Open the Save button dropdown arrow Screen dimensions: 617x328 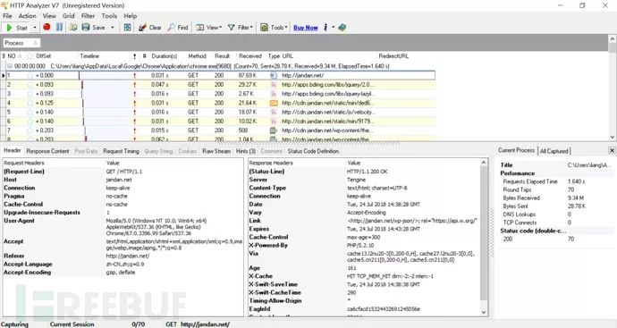coord(112,28)
